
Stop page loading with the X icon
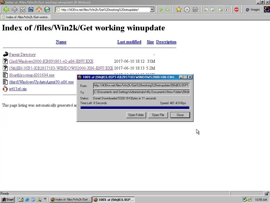23,10
